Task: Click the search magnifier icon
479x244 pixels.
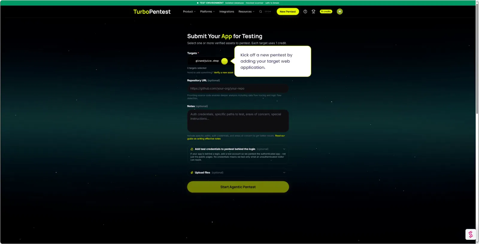Action: point(260,12)
